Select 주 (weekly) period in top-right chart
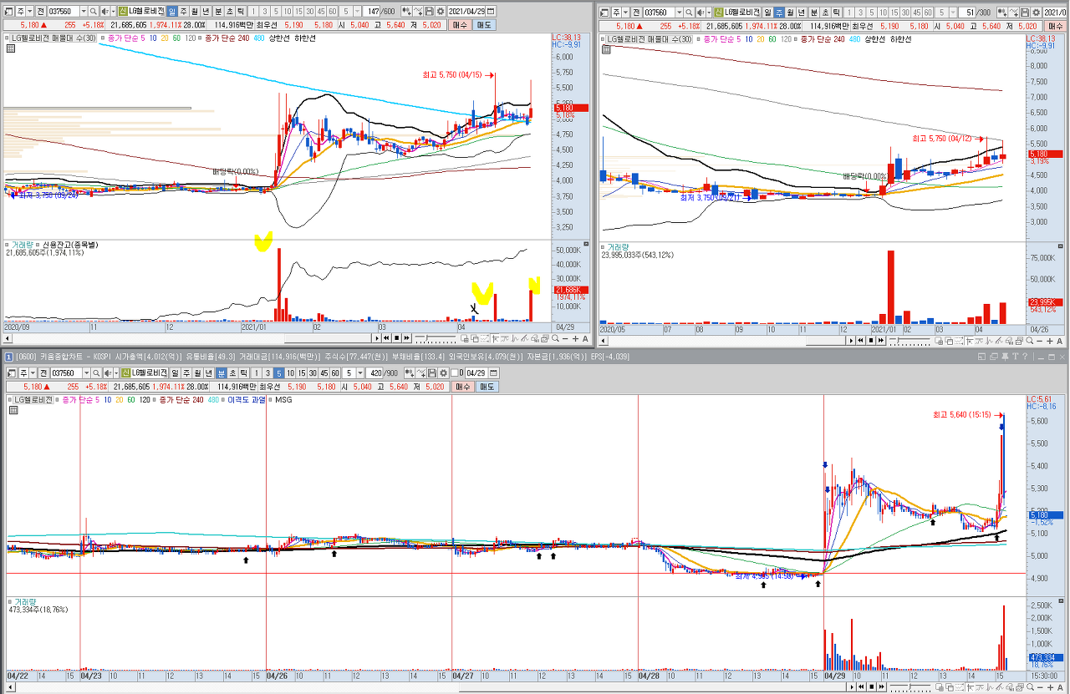The width and height of the screenshot is (1070, 694). click(x=778, y=13)
